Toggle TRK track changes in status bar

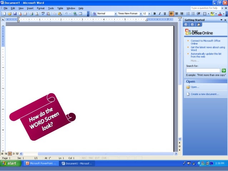coord(91,158)
